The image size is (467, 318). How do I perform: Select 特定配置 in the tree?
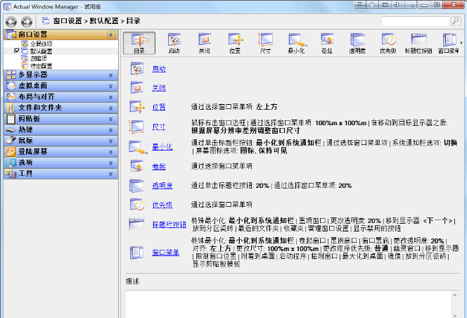pos(41,65)
